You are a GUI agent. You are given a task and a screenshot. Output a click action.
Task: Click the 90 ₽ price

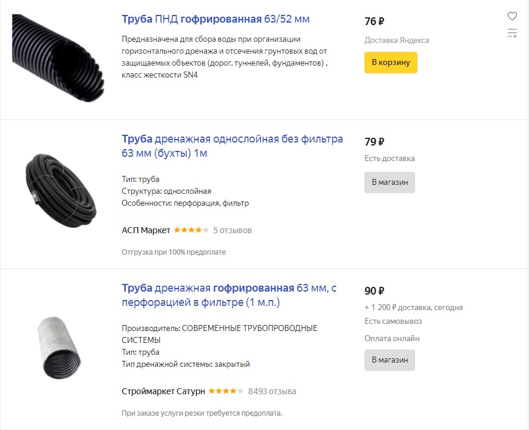374,291
